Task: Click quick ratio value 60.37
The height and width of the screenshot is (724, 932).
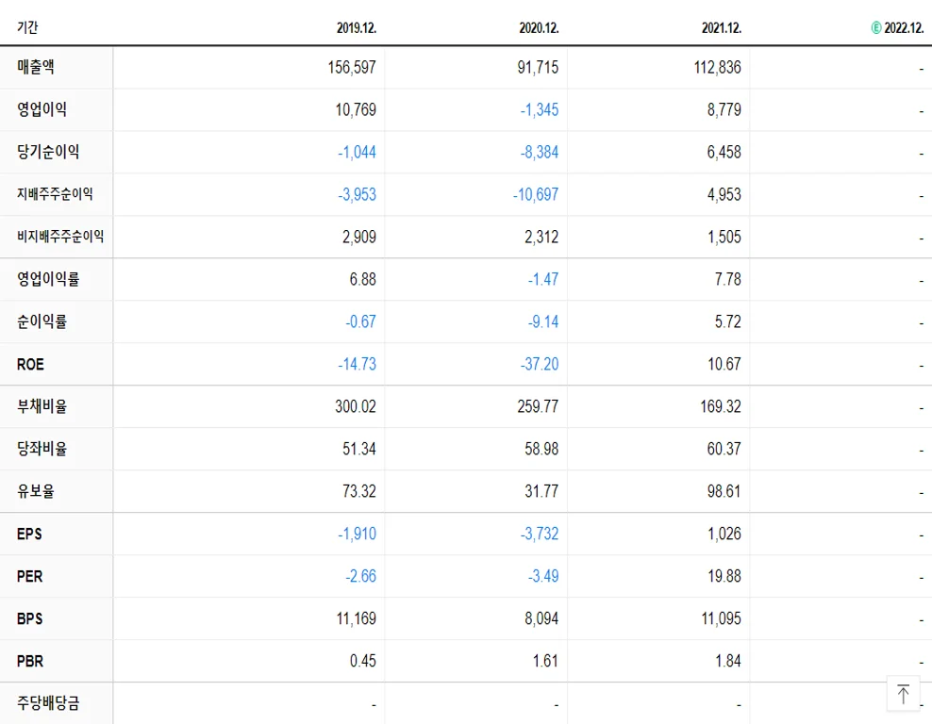Action: point(724,449)
